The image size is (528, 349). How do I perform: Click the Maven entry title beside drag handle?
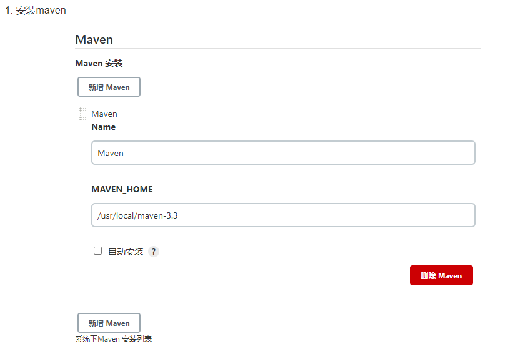104,114
